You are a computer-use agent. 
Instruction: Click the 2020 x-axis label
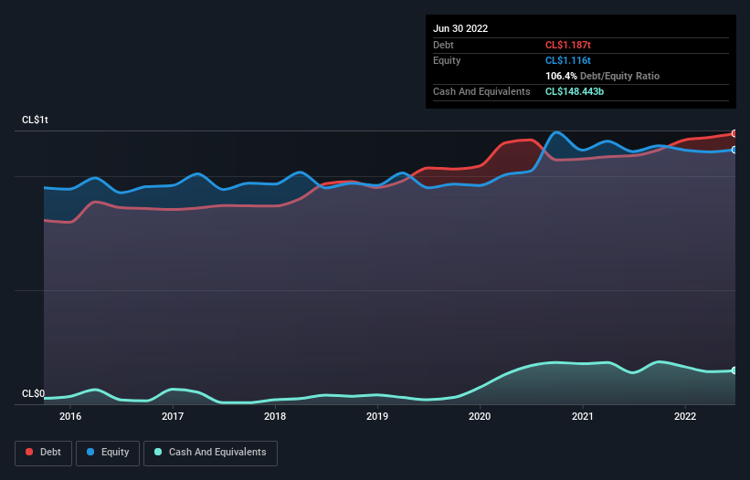(480, 416)
